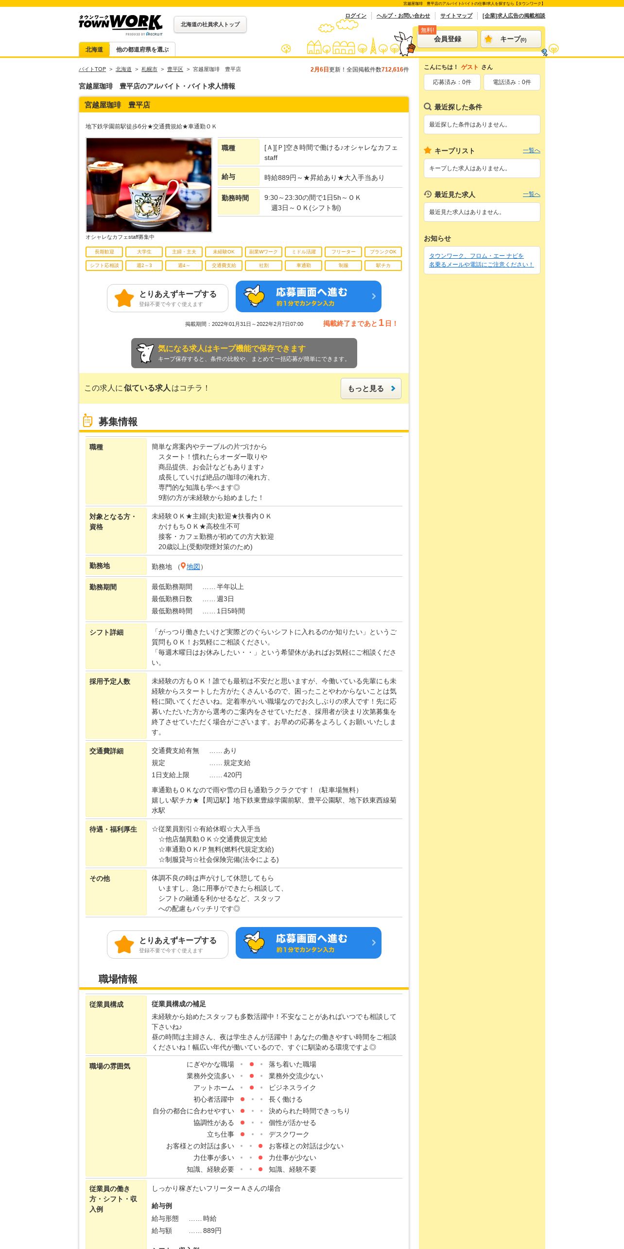Open ヘルプ・お問い合わせ link
624x1249 pixels.
tap(403, 16)
